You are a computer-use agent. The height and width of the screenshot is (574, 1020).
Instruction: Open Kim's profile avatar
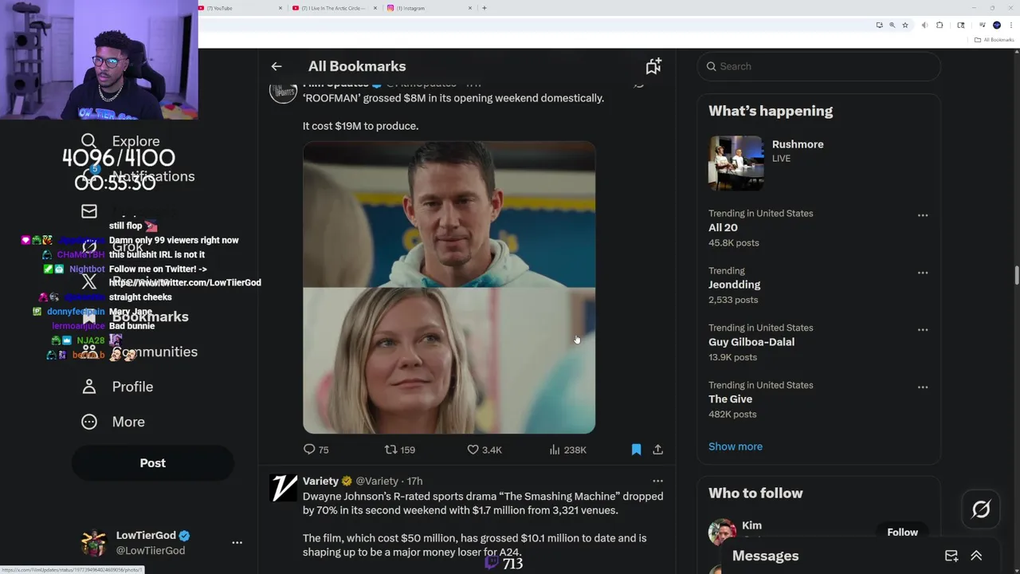(722, 532)
